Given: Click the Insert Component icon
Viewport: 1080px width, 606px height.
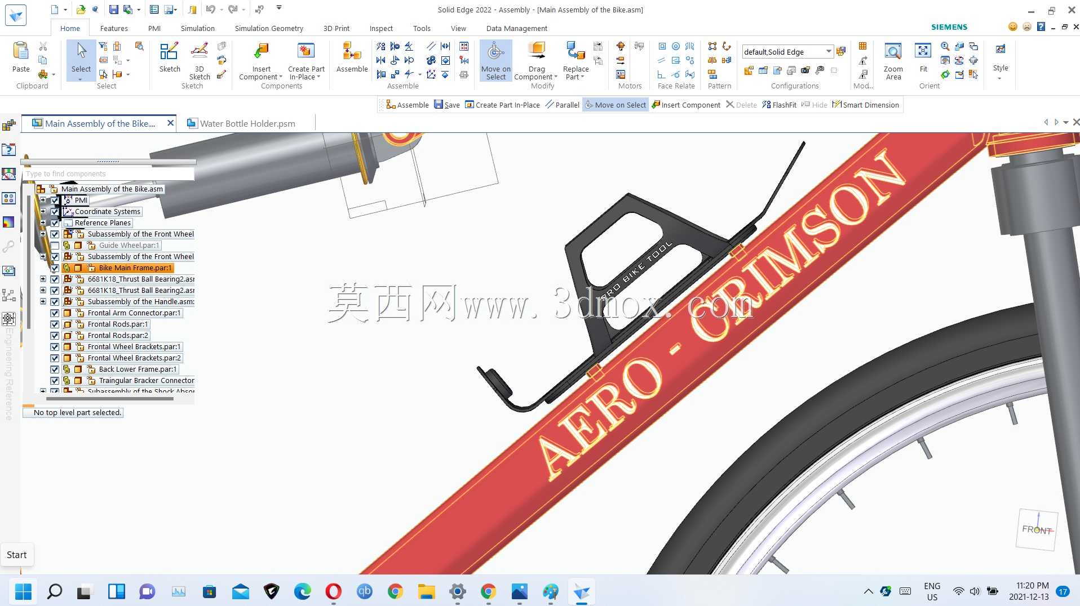Looking at the screenshot, I should (261, 51).
